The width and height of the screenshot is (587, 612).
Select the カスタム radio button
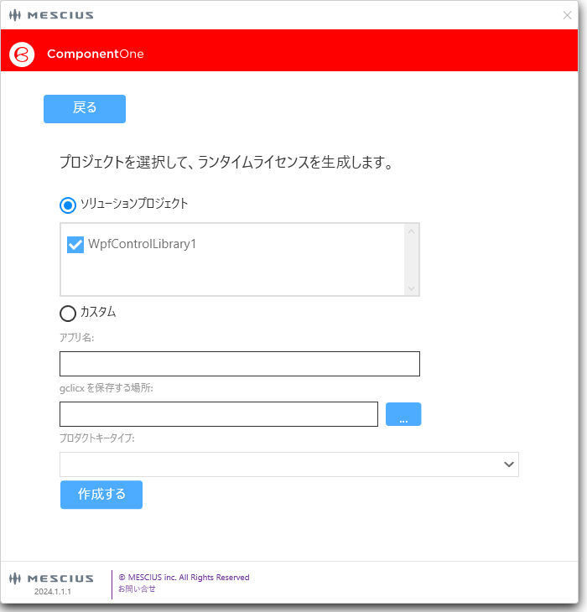pyautogui.click(x=68, y=314)
